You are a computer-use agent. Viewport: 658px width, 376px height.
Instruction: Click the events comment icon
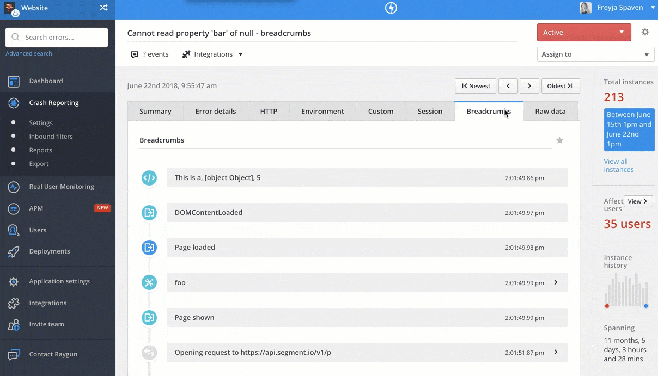135,54
